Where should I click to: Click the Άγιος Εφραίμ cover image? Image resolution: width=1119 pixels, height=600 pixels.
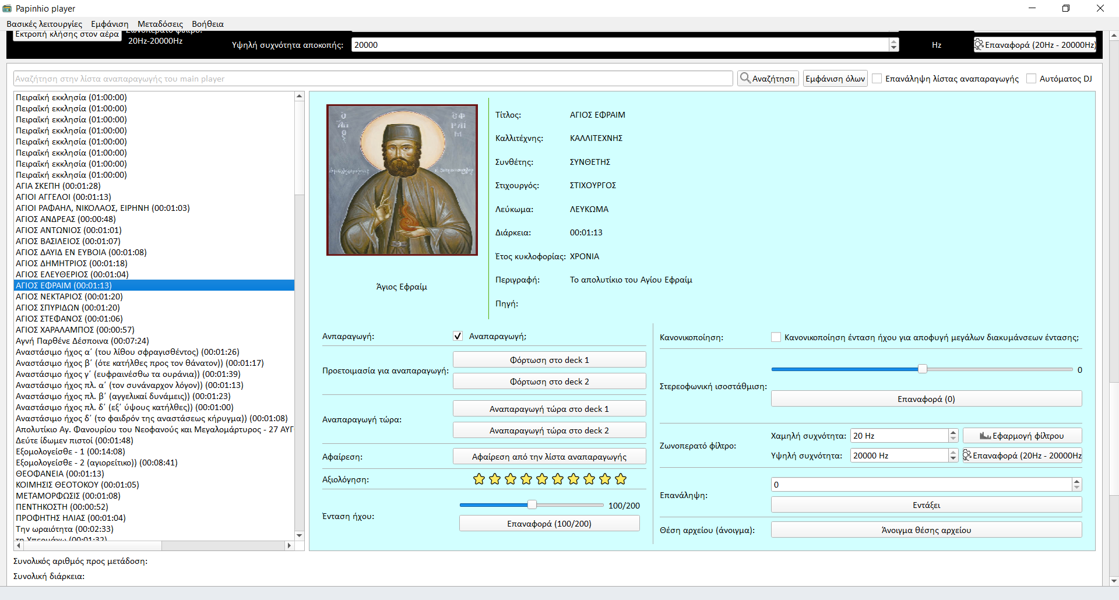(x=402, y=180)
